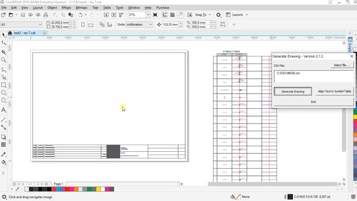This screenshot has height=201, width=357.
Task: Click the Full-screen preview icon
Action: click(155, 15)
